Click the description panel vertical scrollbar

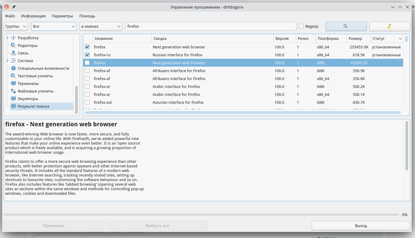(x=407, y=146)
